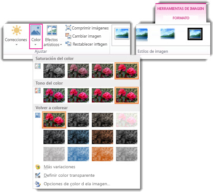
Task: Choose the last dark gray recolor thumbnail, second row
Action: (127, 137)
